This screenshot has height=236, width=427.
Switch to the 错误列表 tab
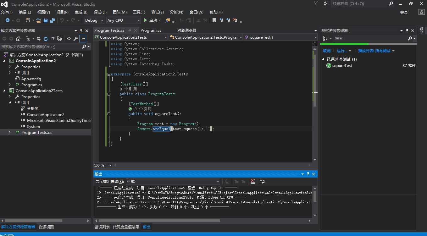(x=102, y=227)
